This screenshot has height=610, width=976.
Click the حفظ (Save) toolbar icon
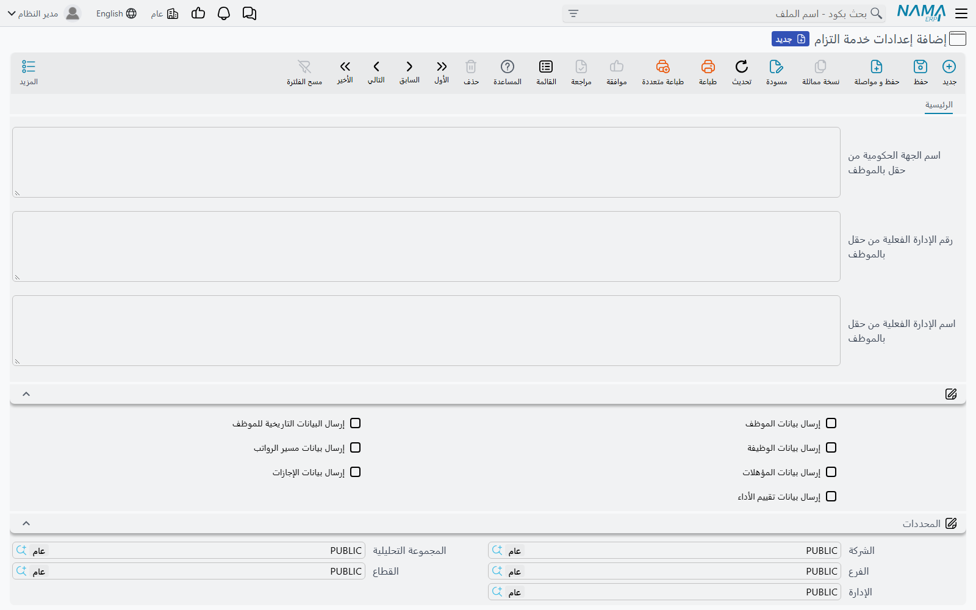coord(920,67)
